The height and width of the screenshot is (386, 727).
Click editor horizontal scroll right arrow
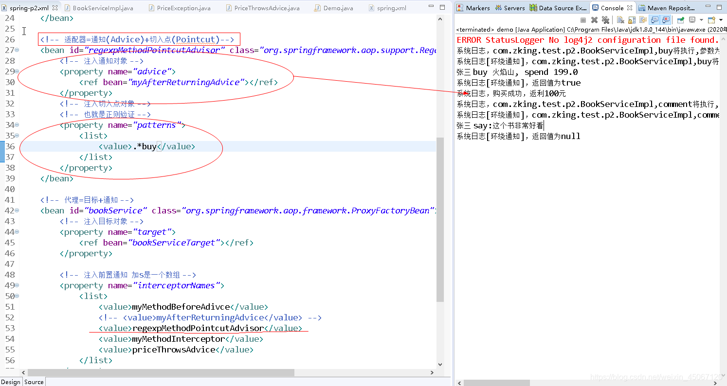pyautogui.click(x=432, y=372)
